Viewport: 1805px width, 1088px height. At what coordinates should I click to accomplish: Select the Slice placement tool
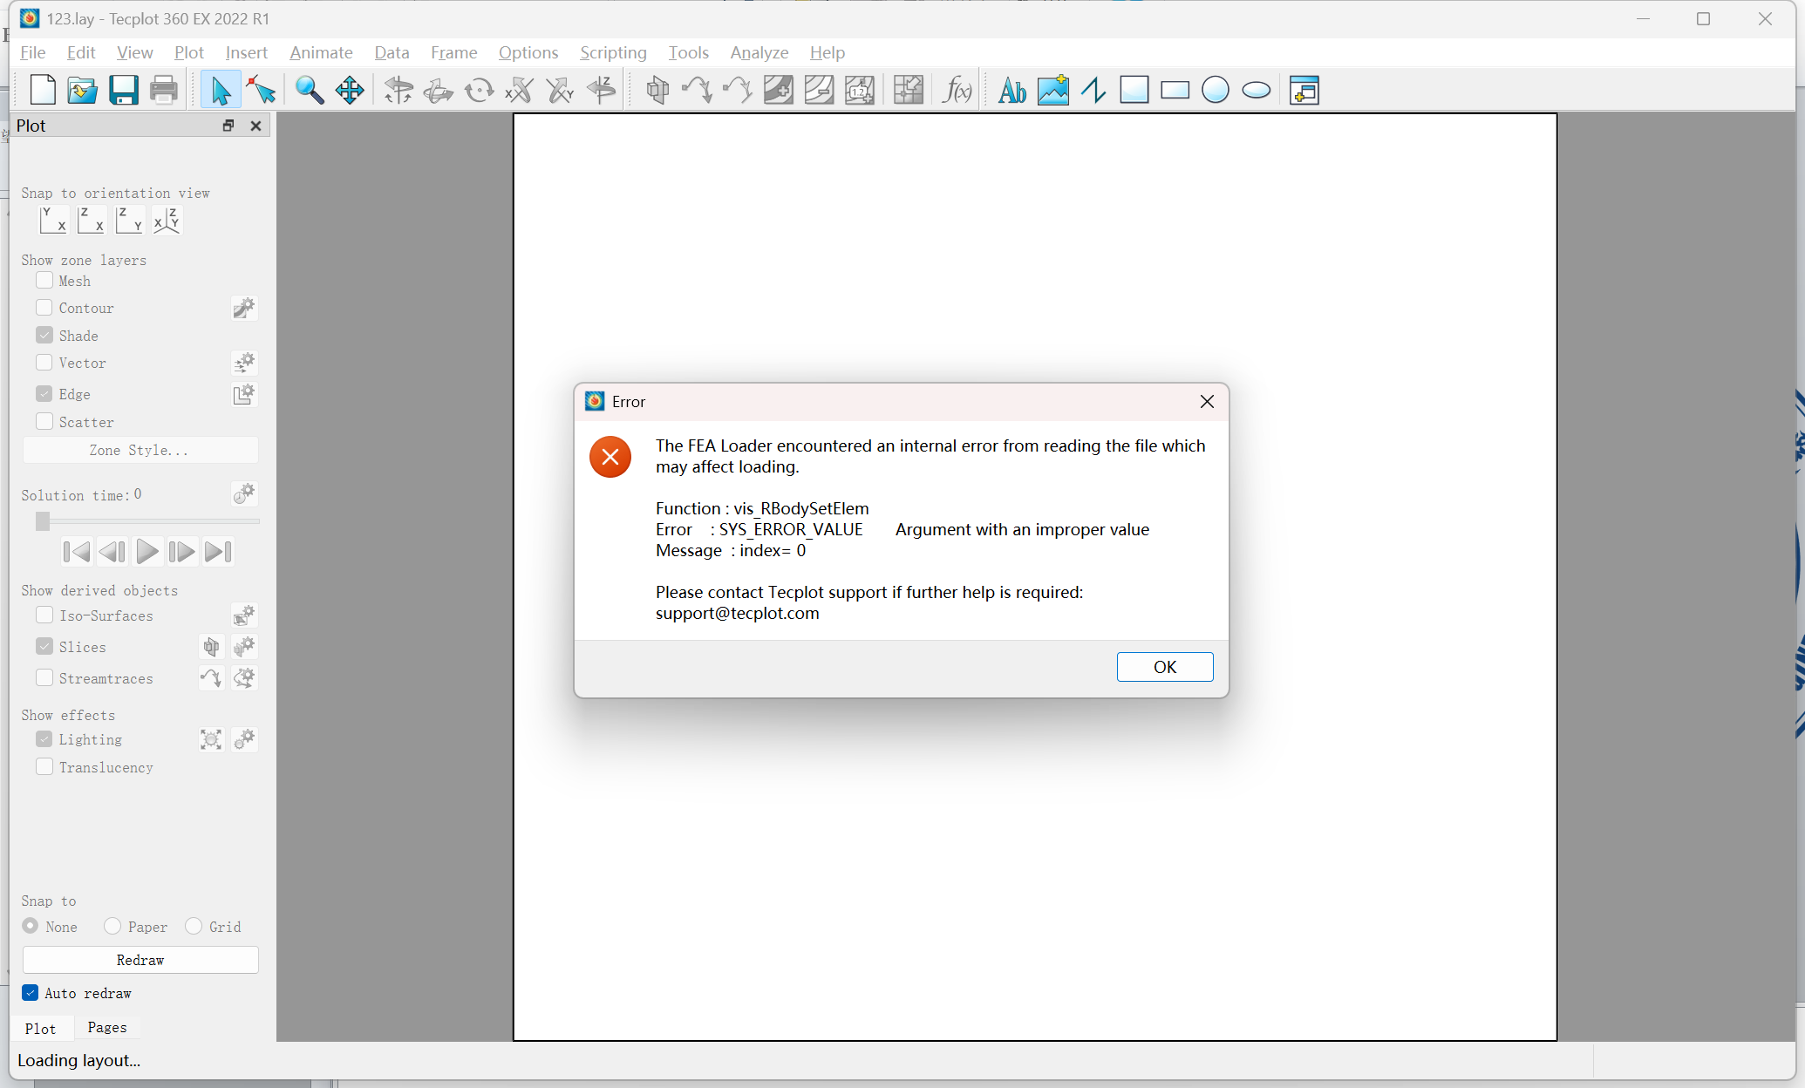pyautogui.click(x=657, y=90)
